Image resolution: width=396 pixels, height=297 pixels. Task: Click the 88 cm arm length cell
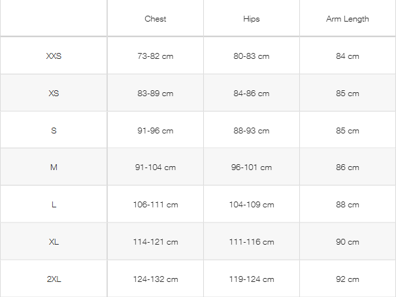(348, 205)
